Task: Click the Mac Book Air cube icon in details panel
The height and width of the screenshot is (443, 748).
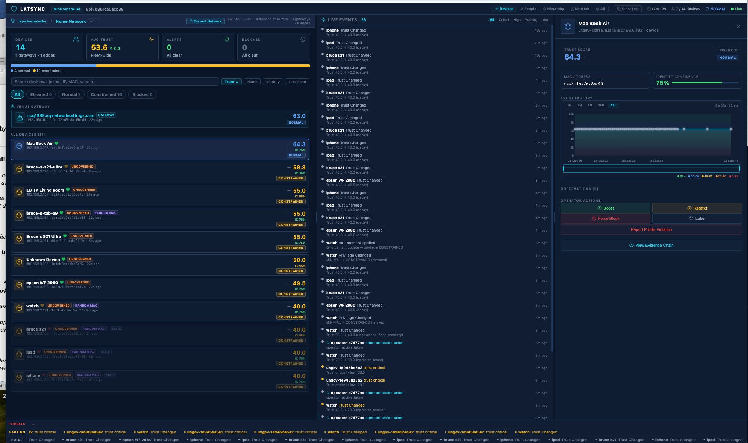Action: [568, 26]
